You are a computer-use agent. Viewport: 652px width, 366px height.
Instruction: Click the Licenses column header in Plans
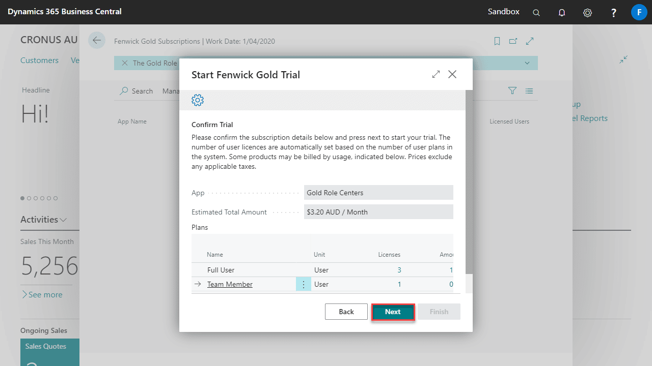coord(389,255)
